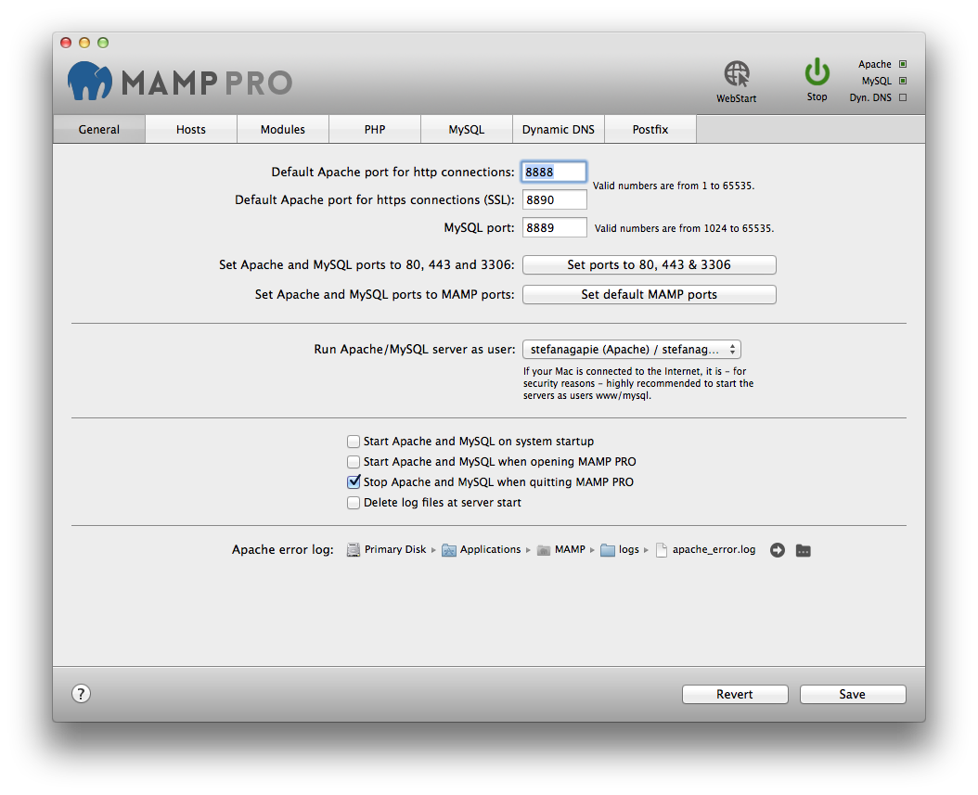978x795 pixels.
Task: Click the logs folder icon in path
Action: [608, 550]
